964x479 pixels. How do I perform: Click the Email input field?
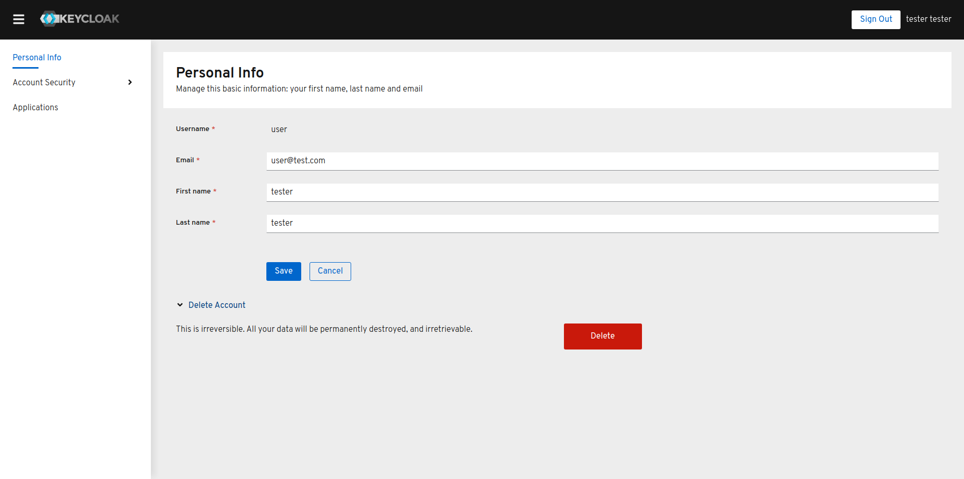pyautogui.click(x=602, y=161)
